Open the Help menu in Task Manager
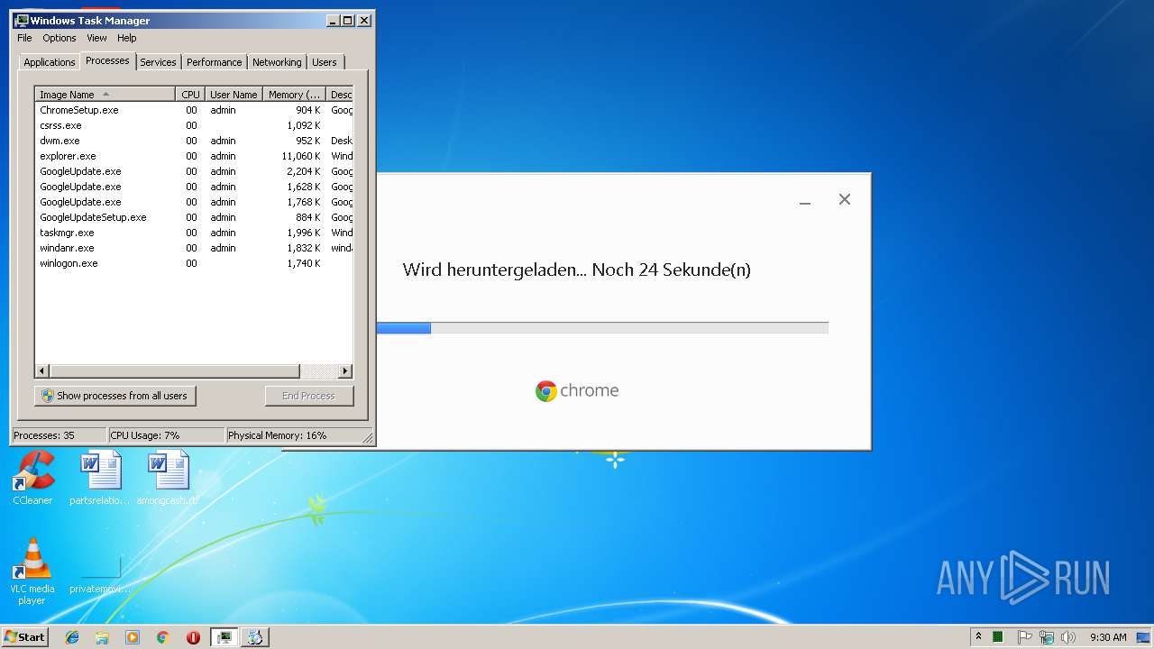Image resolution: width=1154 pixels, height=649 pixels. (x=127, y=38)
